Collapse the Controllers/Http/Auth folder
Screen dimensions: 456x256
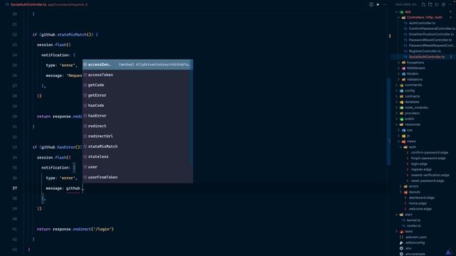coord(398,17)
